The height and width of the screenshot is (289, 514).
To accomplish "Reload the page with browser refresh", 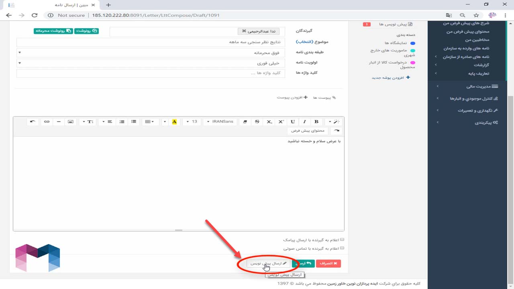I will pos(35,15).
